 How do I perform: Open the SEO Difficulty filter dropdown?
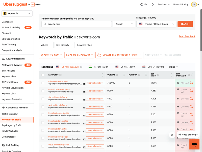(x=64, y=45)
